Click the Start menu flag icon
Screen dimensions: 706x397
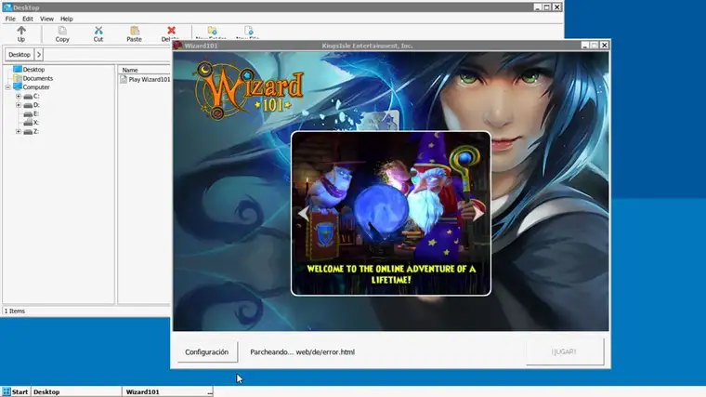click(7, 391)
